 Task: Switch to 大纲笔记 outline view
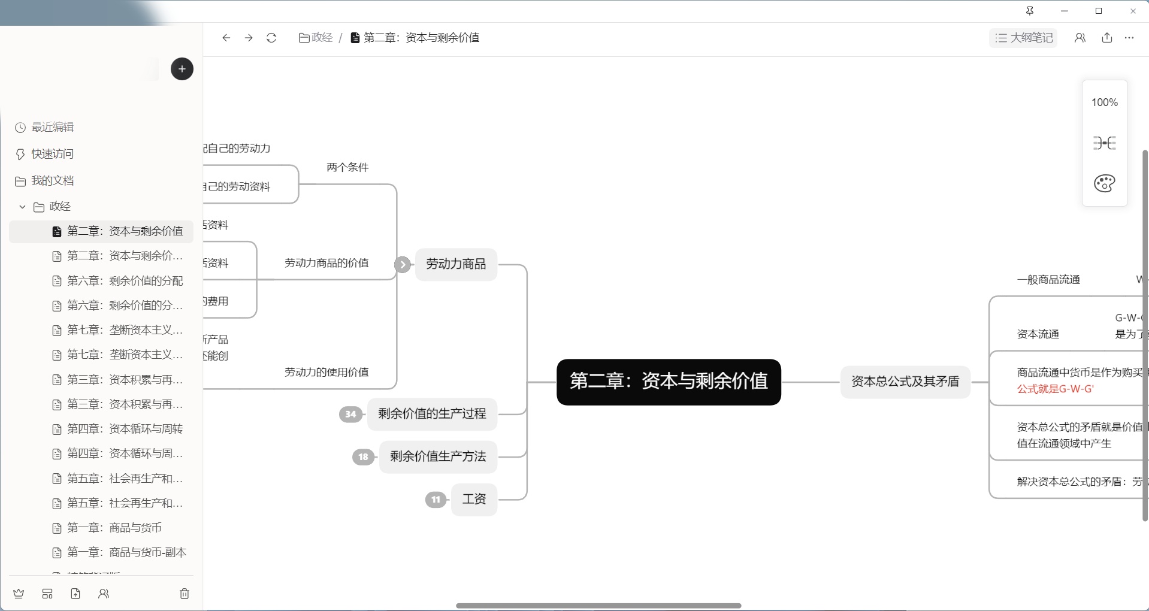pyautogui.click(x=1023, y=38)
